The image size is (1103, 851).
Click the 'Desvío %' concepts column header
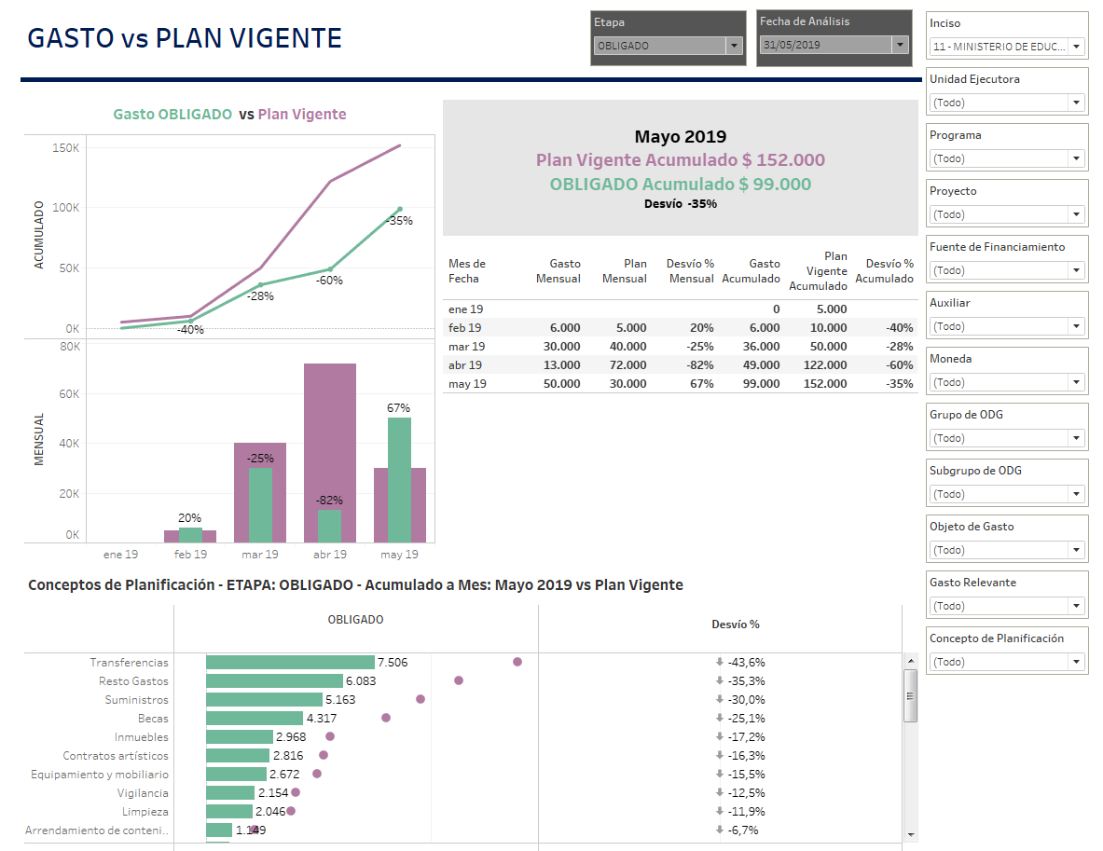(x=735, y=625)
